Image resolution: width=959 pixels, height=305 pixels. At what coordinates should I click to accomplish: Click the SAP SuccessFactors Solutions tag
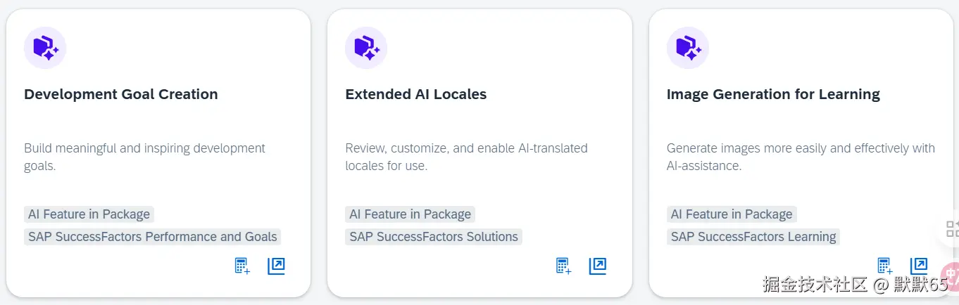(x=434, y=237)
